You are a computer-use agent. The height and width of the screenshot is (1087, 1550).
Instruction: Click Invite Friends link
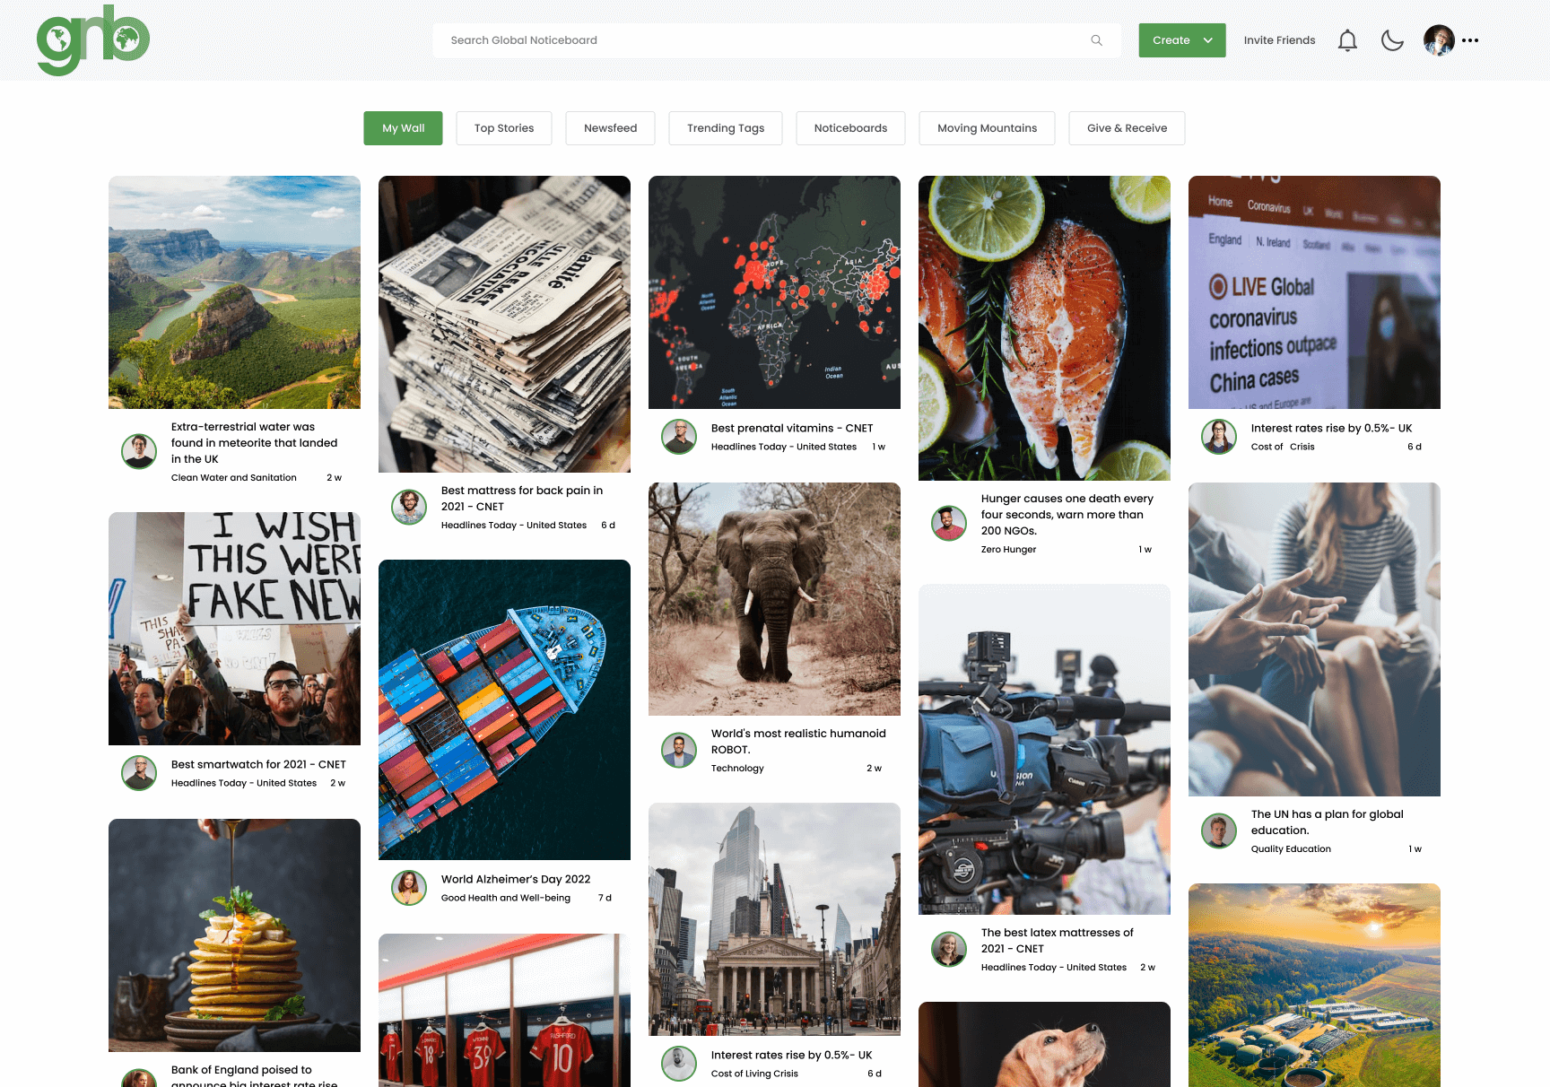(1278, 40)
